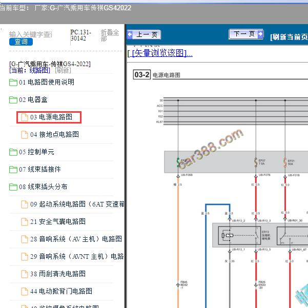The width and height of the screenshot is (308, 308).
Task: Click the PC.131-30142 text
Action: pyautogui.click(x=81, y=35)
